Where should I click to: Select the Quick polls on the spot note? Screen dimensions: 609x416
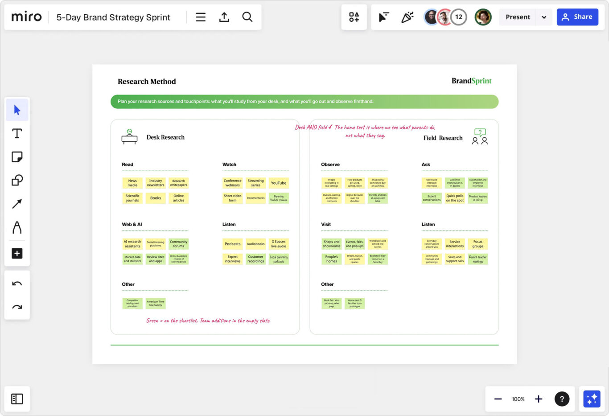coord(455,198)
